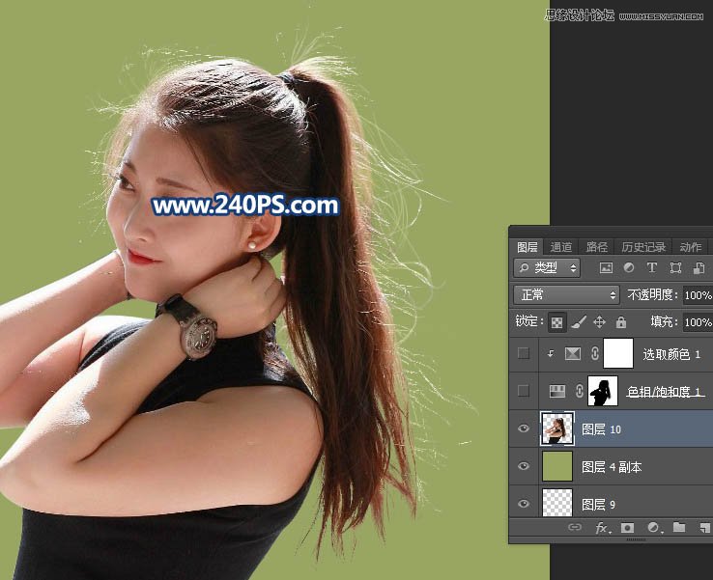Image resolution: width=713 pixels, height=580 pixels.
Task: Click the link layers icon
Action: [x=575, y=527]
